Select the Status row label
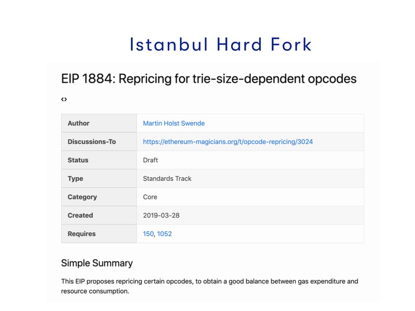Screen dimensions: 415x311 78,160
